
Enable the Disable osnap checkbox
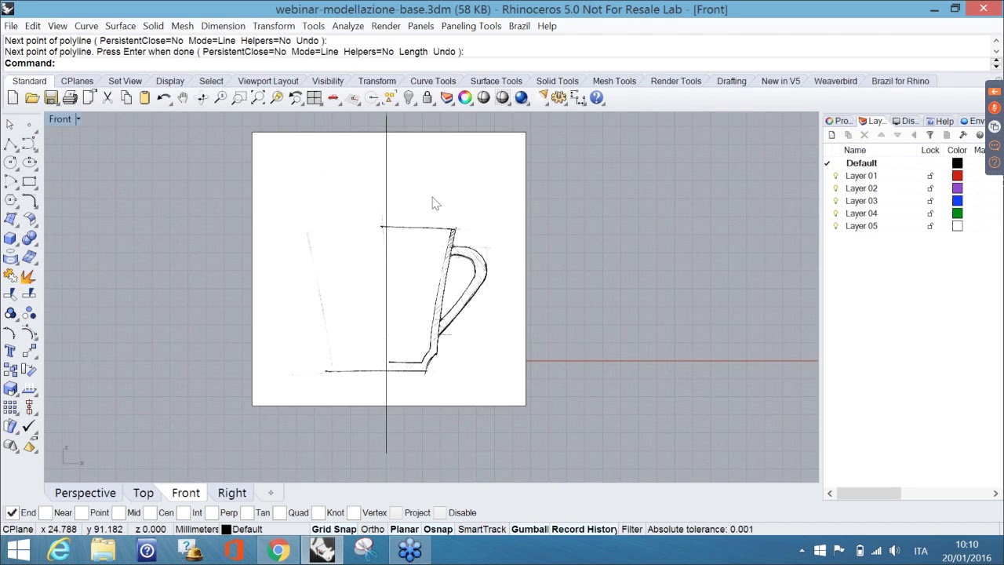tap(440, 512)
